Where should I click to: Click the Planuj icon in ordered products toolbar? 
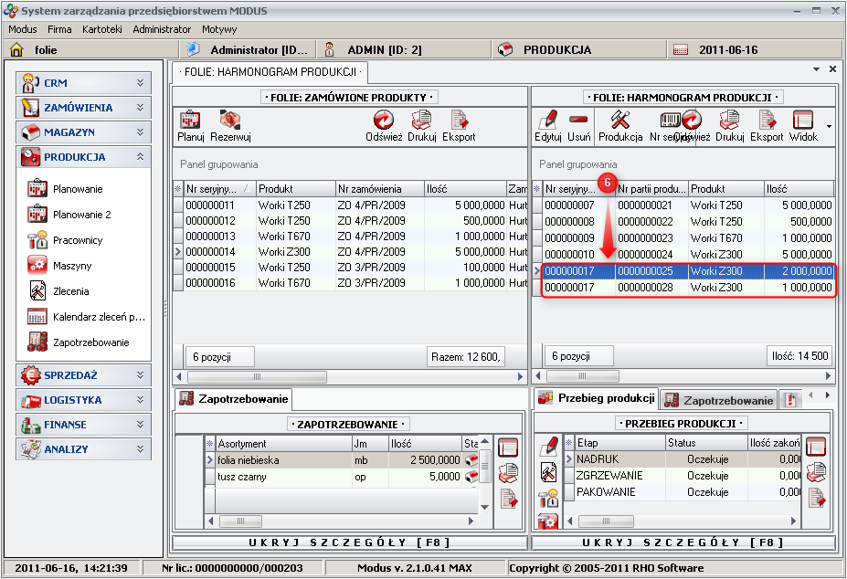190,126
